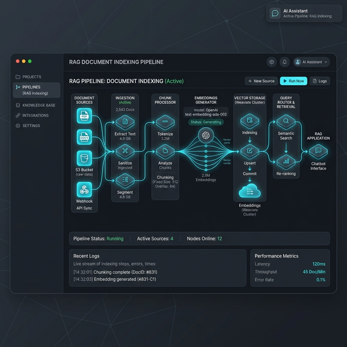Viewport: 347px width, 347px height.
Task: Click the user avatar in the header
Action: (298, 62)
